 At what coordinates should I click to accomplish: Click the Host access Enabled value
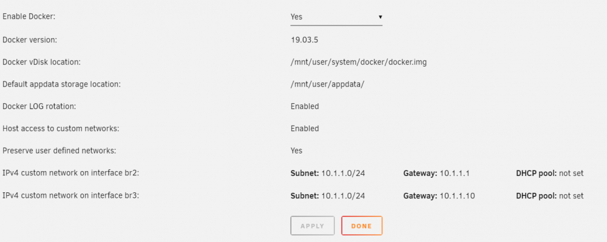pos(305,129)
